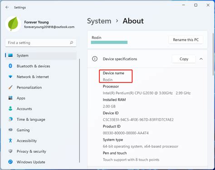Click the 2.00 GB RAM value
215x170 pixels.
click(x=109, y=107)
